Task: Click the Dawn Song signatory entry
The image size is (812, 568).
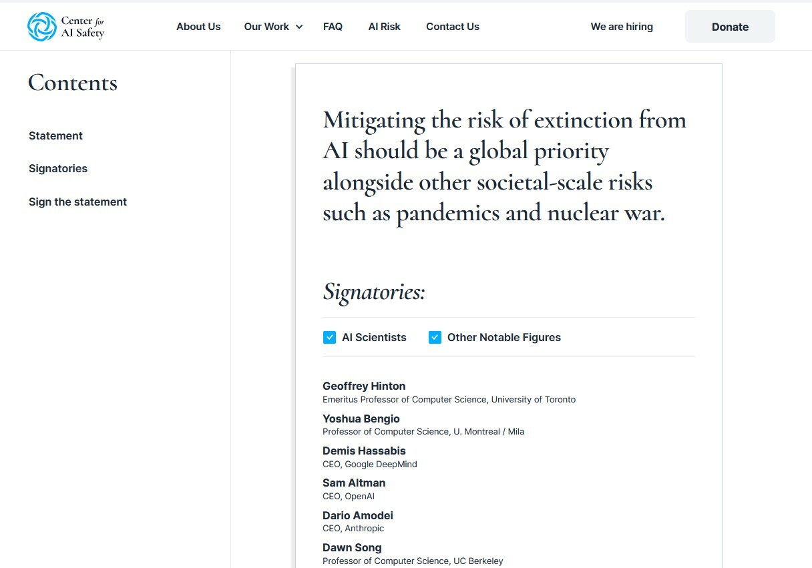Action: click(352, 547)
